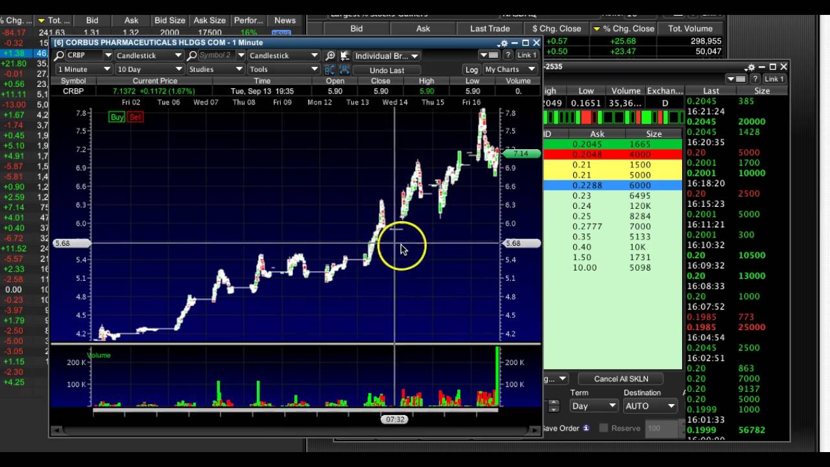830x467 pixels.
Task: Click the Bid Size column header
Action: tap(169, 20)
